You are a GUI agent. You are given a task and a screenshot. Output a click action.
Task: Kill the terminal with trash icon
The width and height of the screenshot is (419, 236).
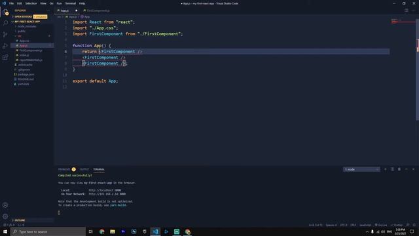pyautogui.click(x=399, y=169)
